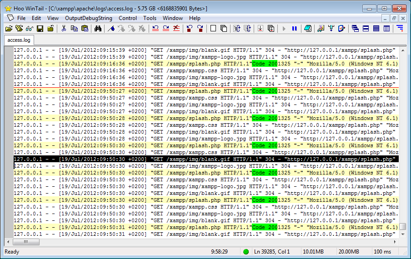
Task: Click the grayed play resume button
Action: coord(284,28)
